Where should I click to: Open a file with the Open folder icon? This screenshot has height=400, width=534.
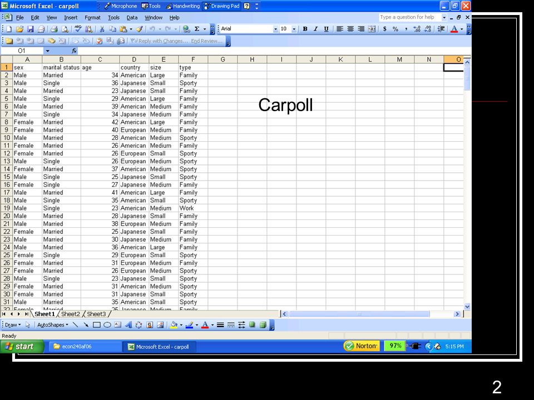[19, 29]
